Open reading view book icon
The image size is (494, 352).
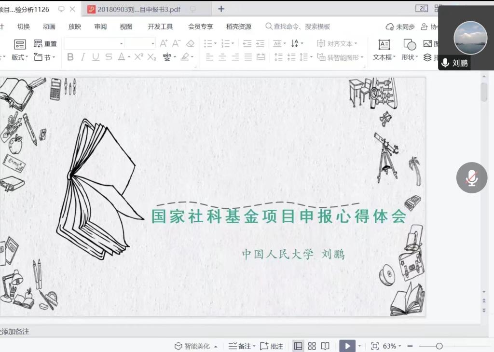(x=325, y=346)
